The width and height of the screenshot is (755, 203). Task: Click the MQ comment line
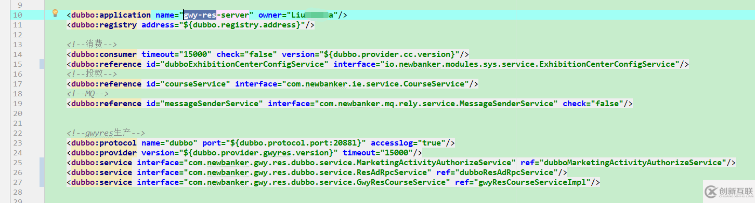coord(87,94)
